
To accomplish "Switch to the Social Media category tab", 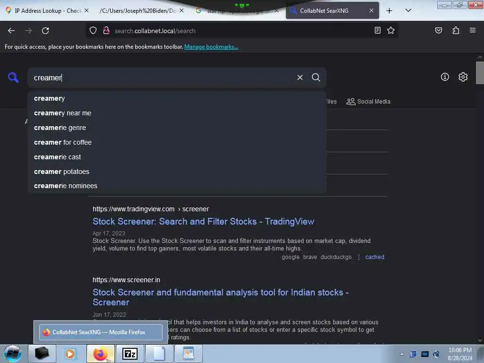I will (368, 102).
